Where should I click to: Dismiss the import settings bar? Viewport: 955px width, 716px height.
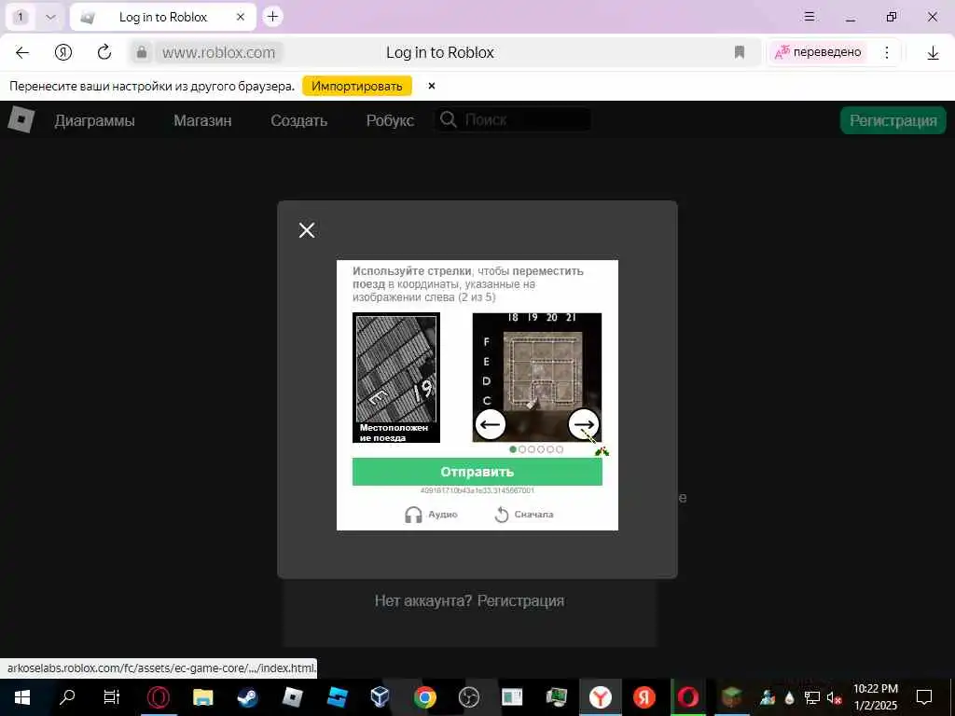pyautogui.click(x=431, y=86)
